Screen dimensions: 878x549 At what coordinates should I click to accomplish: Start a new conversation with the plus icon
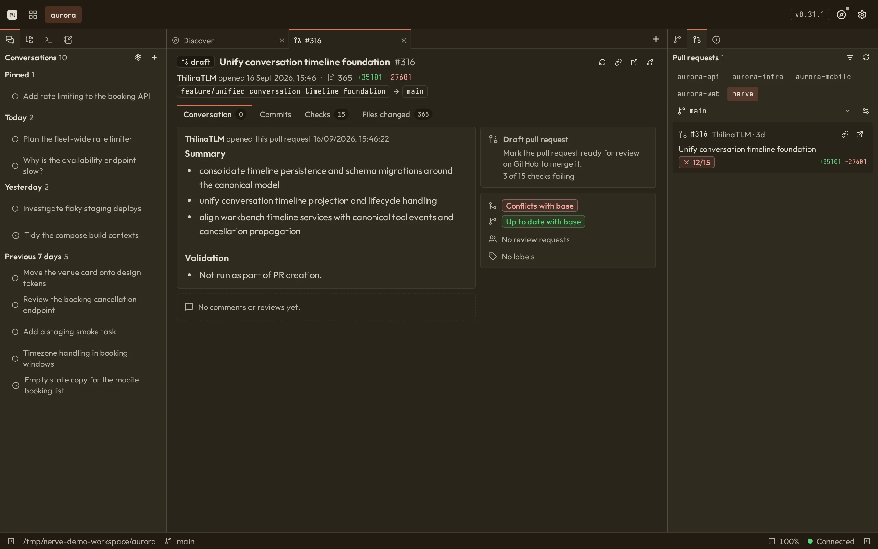coord(154,57)
